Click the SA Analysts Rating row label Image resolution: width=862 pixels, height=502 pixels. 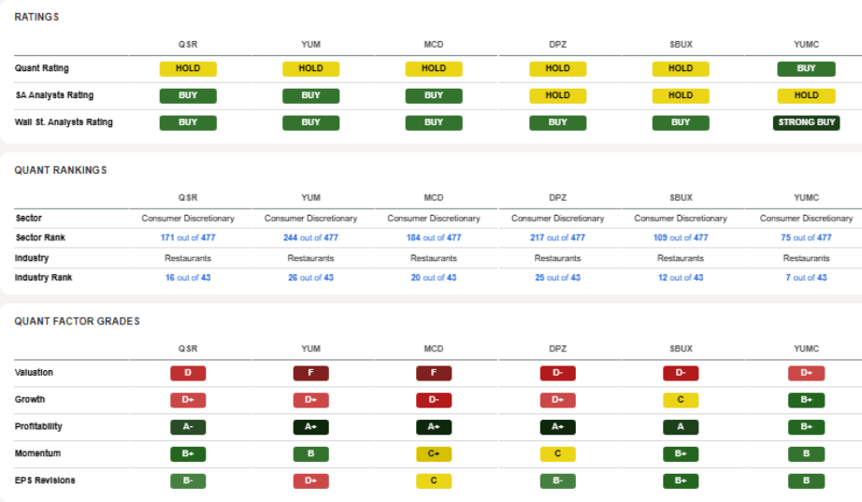tap(54, 95)
